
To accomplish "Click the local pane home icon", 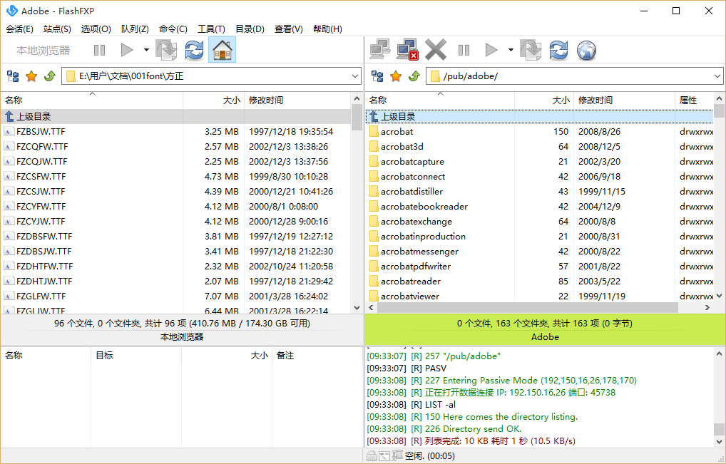I will [x=223, y=50].
